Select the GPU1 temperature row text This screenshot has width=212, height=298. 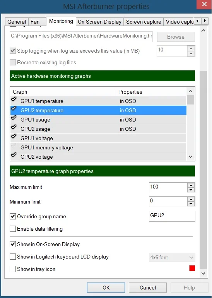pos(42,101)
